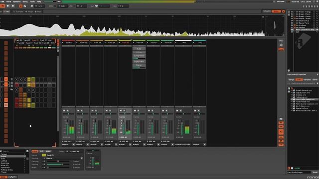Click the Track 05 name field

(64, 155)
